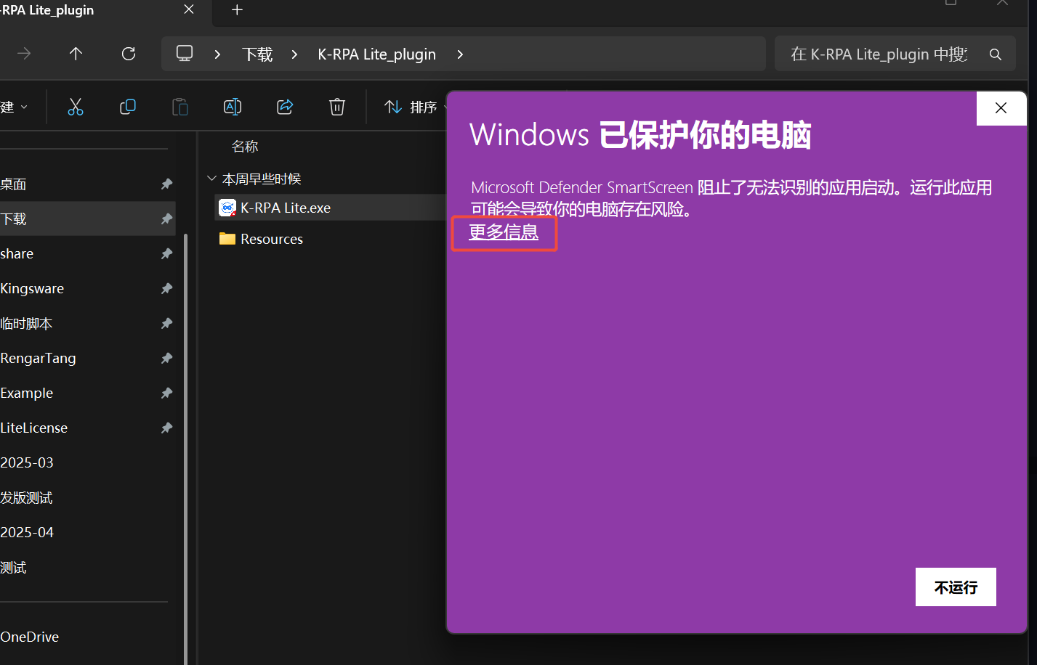Viewport: 1037px width, 665px height.
Task: Click the 名称 column header
Action: [x=245, y=146]
